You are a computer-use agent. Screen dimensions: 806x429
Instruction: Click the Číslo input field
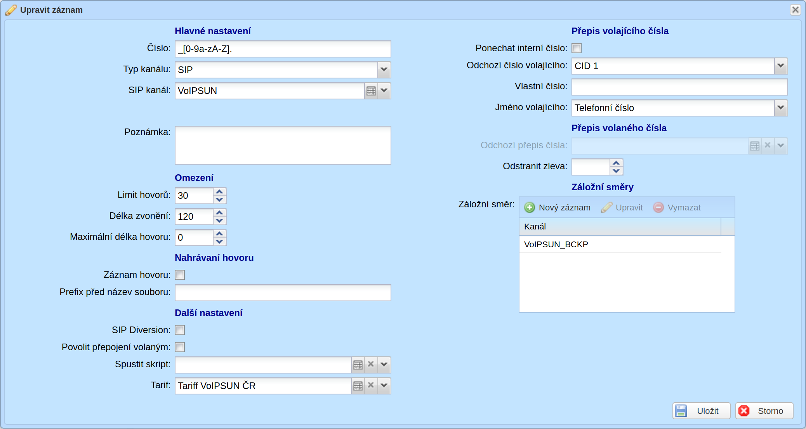(x=283, y=49)
